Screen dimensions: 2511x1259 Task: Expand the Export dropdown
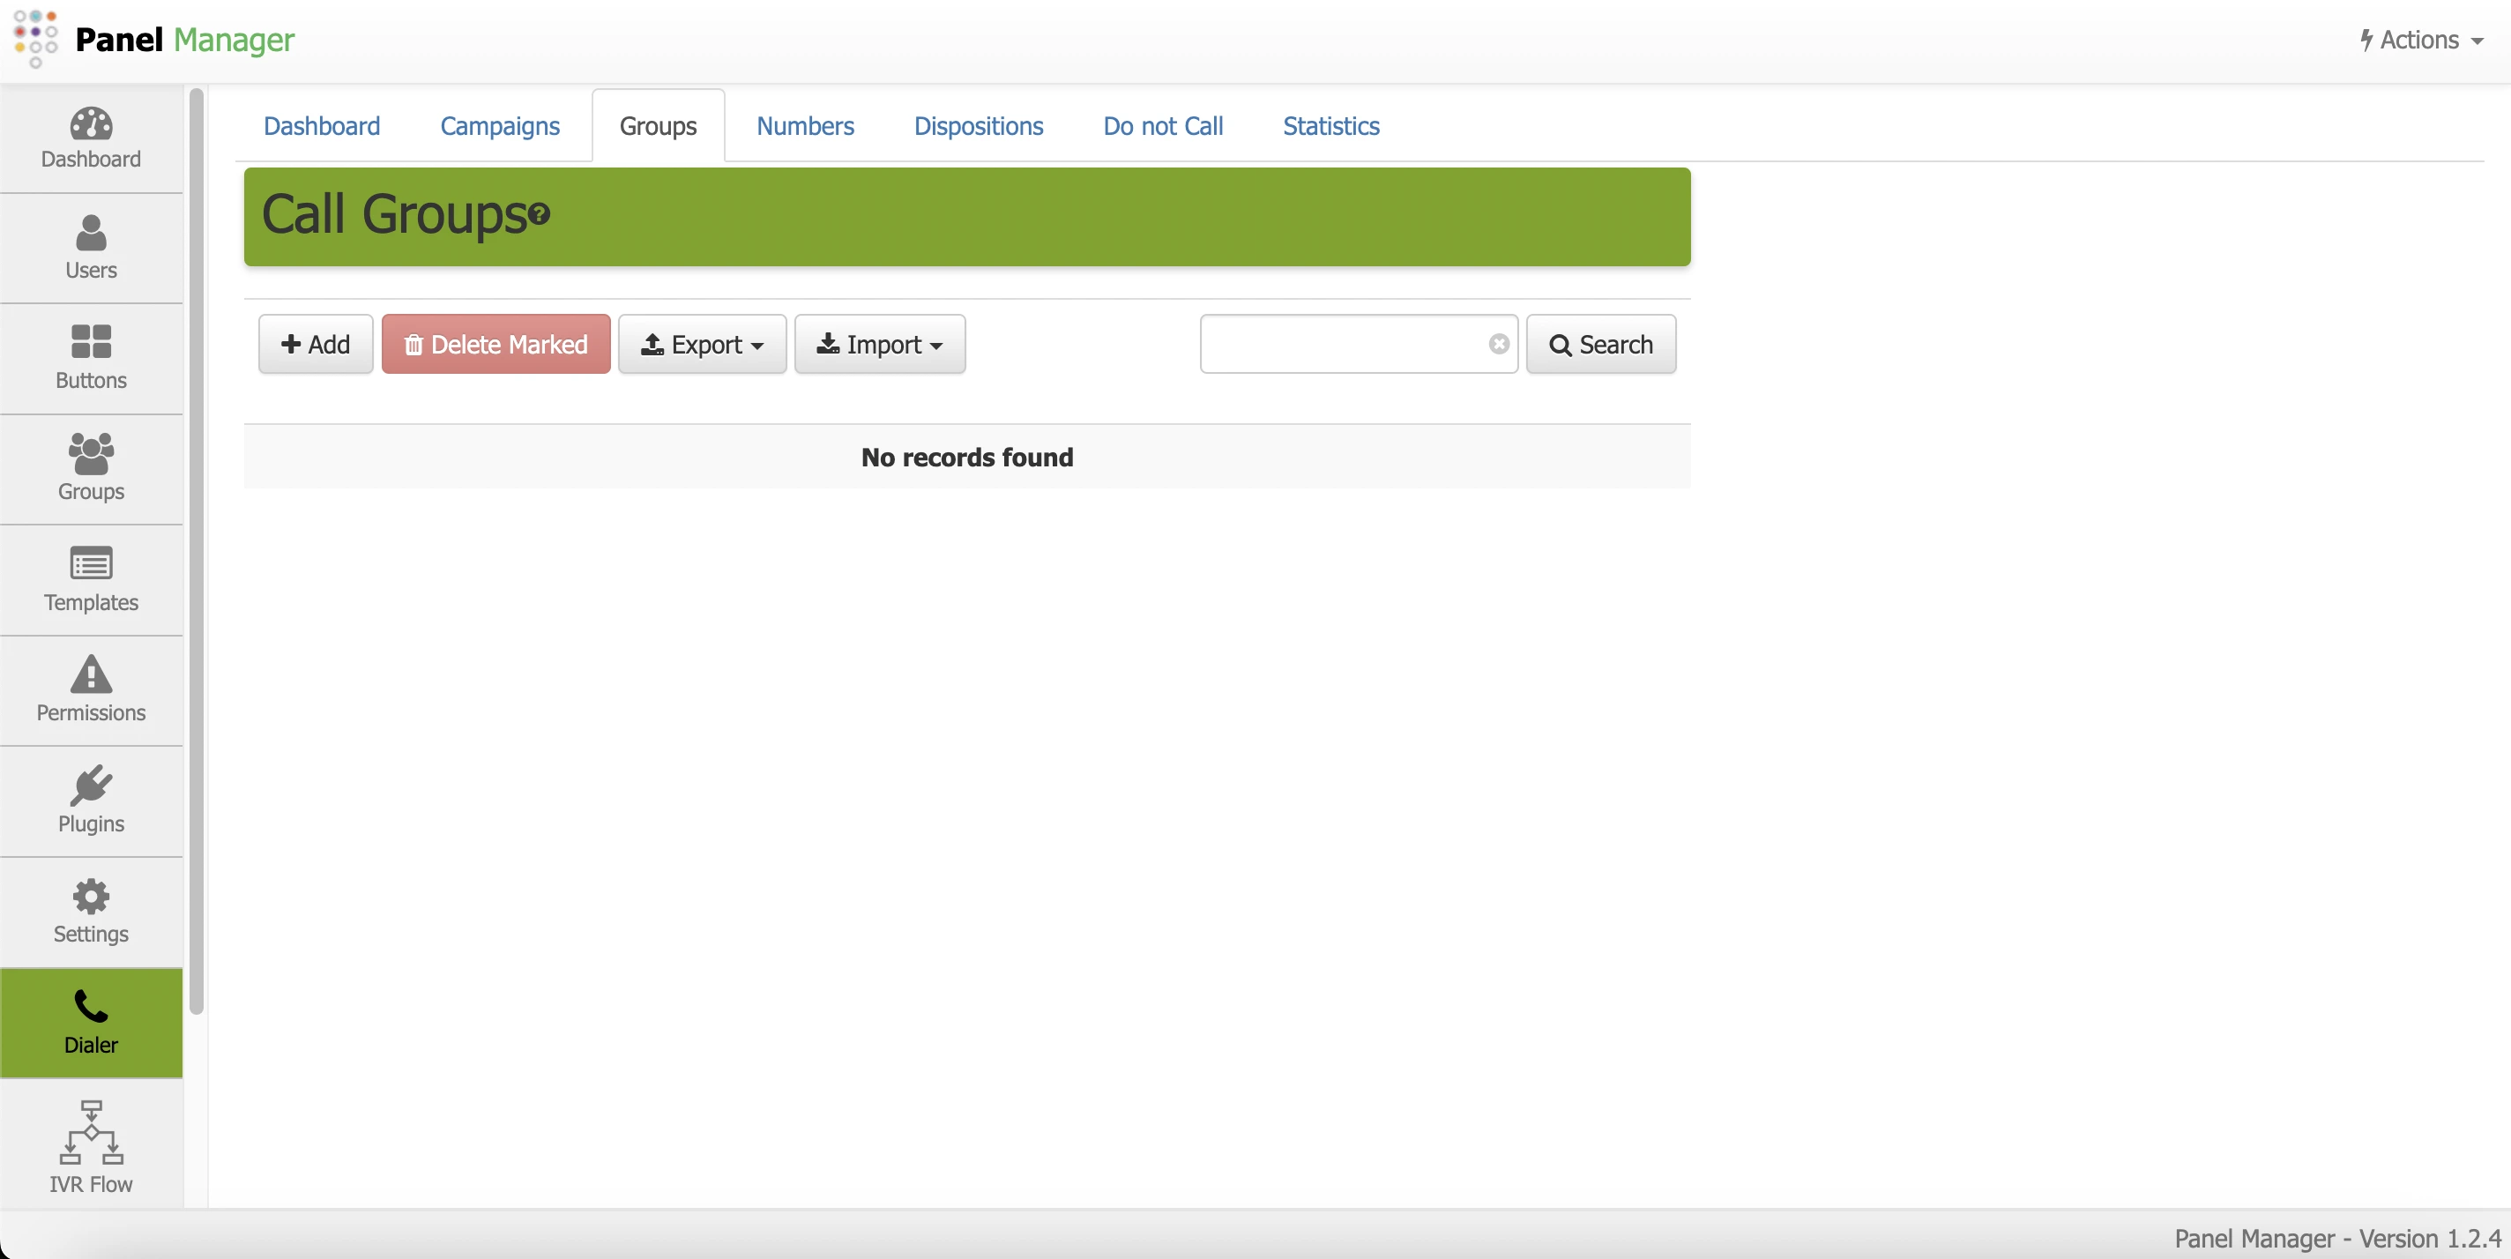point(702,344)
